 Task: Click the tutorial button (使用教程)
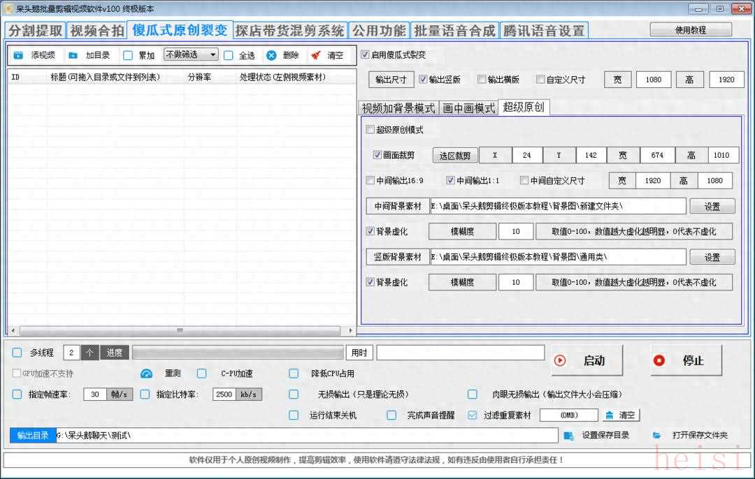click(x=690, y=30)
